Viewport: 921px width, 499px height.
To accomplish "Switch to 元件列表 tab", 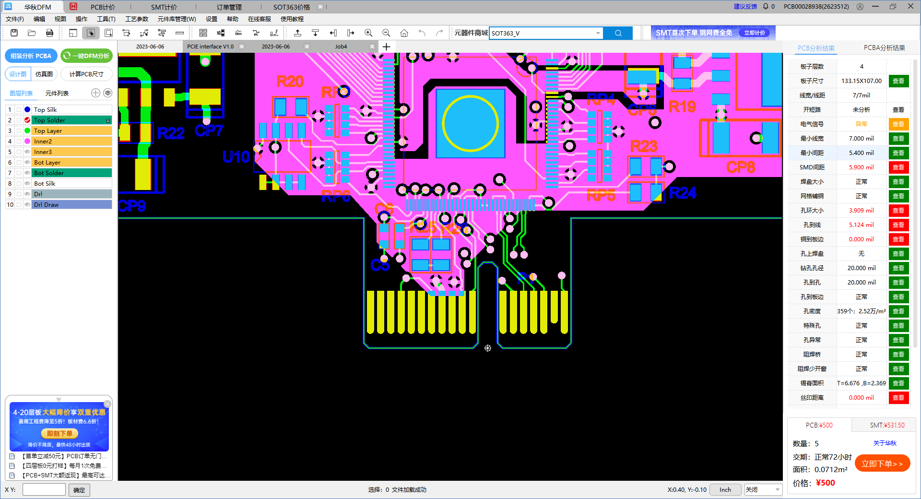I will pyautogui.click(x=57, y=93).
